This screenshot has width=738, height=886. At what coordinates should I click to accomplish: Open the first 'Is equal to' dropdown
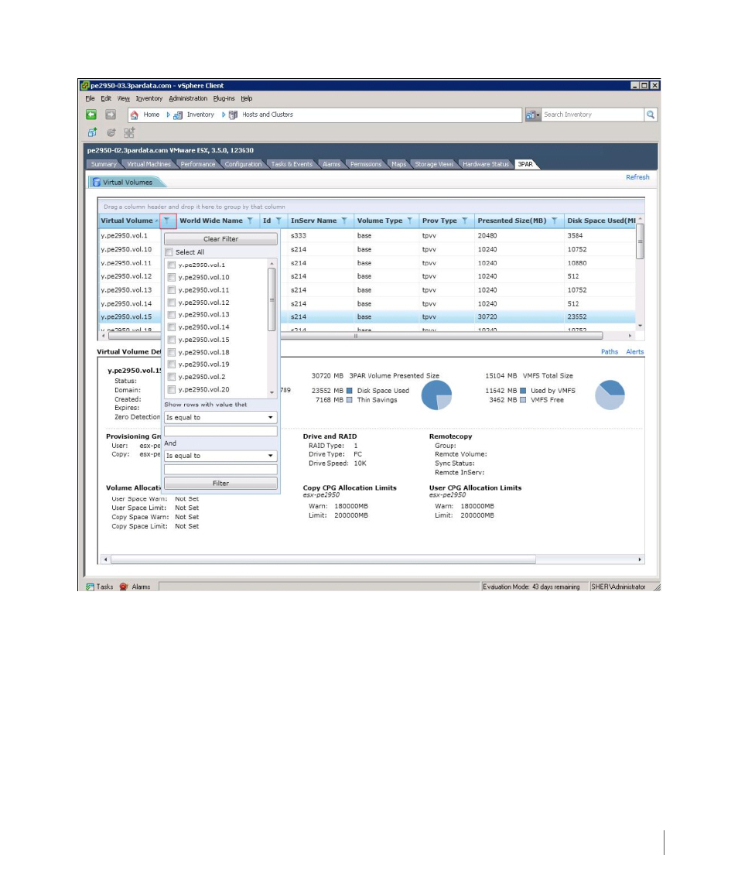(220, 418)
